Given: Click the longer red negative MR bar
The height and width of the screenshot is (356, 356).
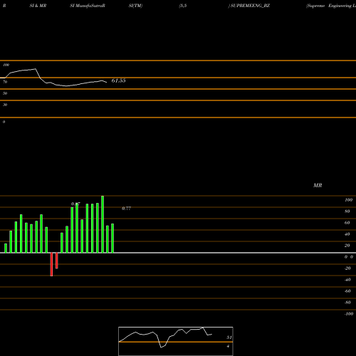Looking at the screenshot, I should pyautogui.click(x=51, y=264).
